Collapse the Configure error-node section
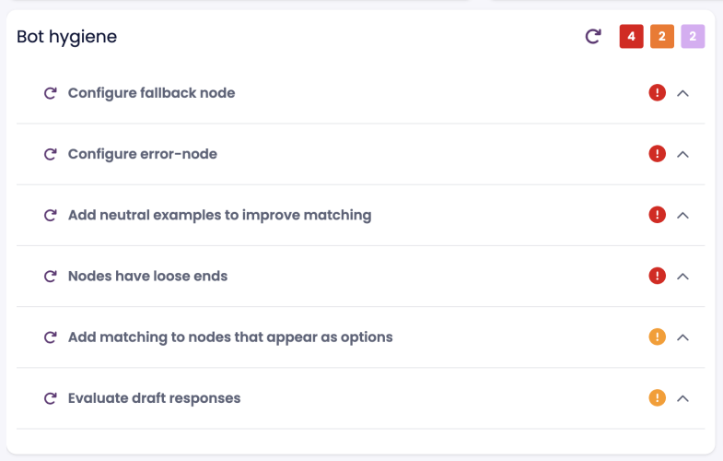The width and height of the screenshot is (723, 461). (x=683, y=154)
